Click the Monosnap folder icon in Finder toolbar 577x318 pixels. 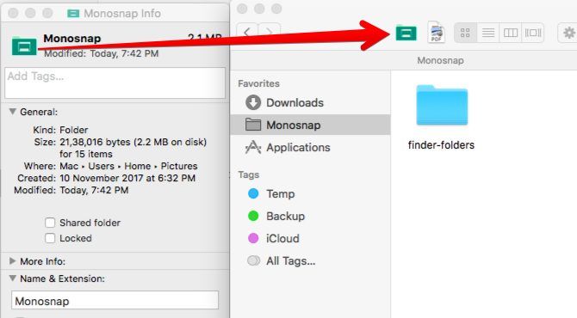tap(406, 33)
